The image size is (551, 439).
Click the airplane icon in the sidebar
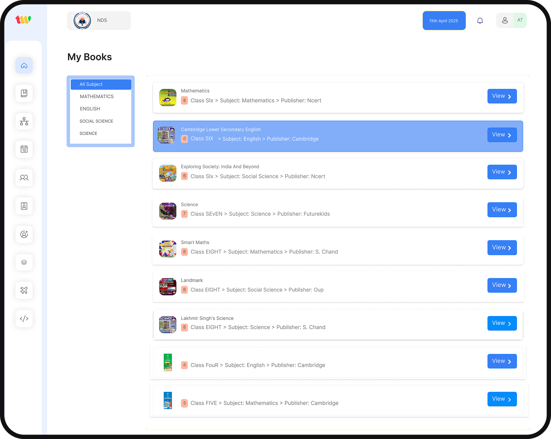[24, 290]
